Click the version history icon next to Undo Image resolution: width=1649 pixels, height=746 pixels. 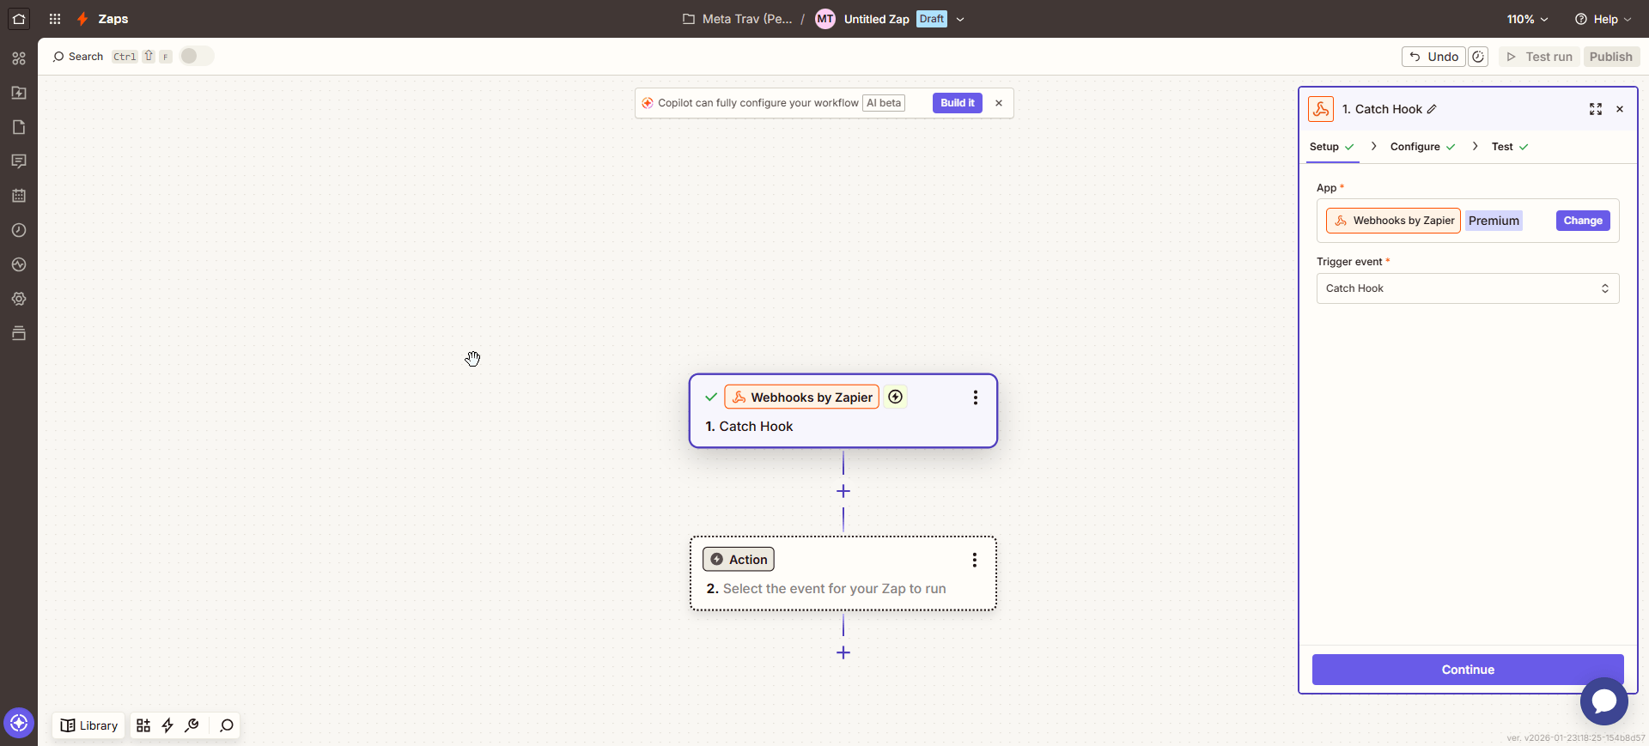coord(1478,57)
